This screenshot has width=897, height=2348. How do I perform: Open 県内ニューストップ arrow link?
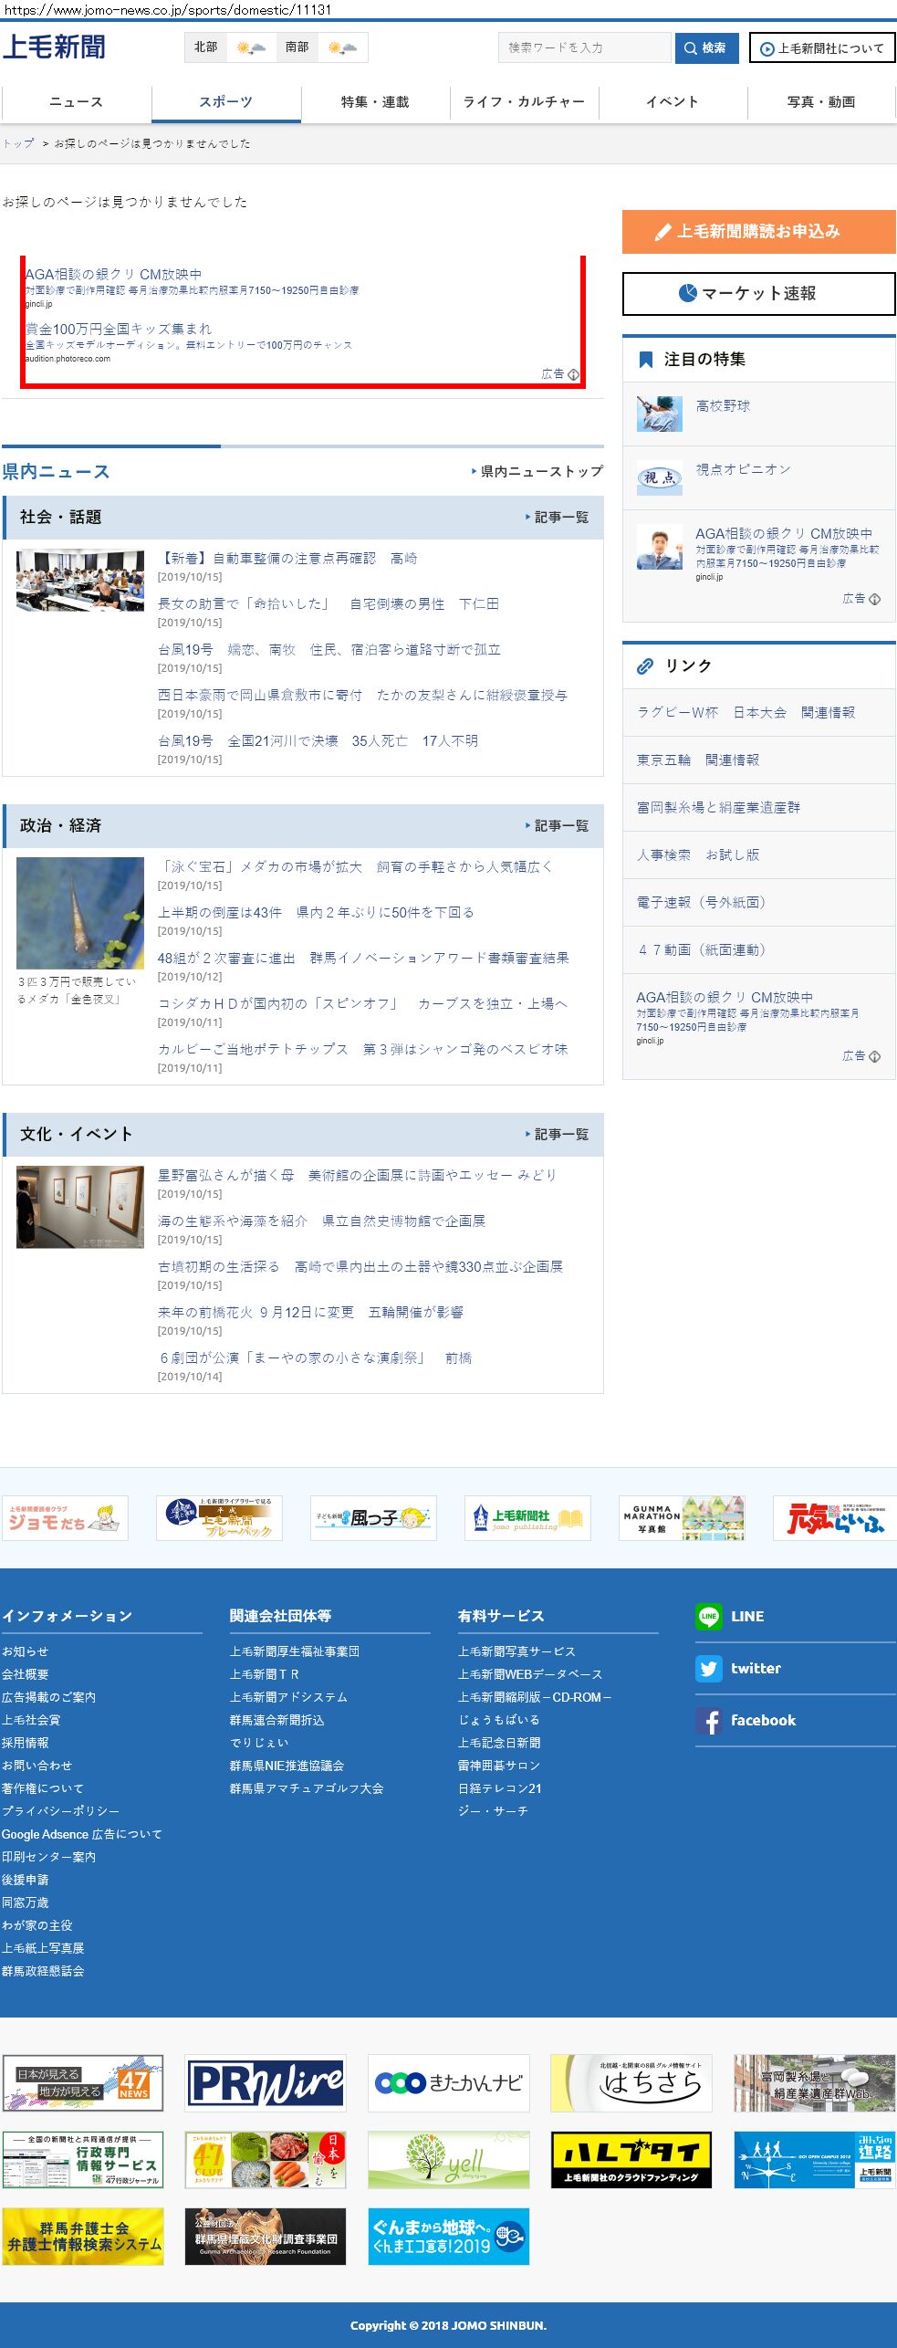pos(537,472)
